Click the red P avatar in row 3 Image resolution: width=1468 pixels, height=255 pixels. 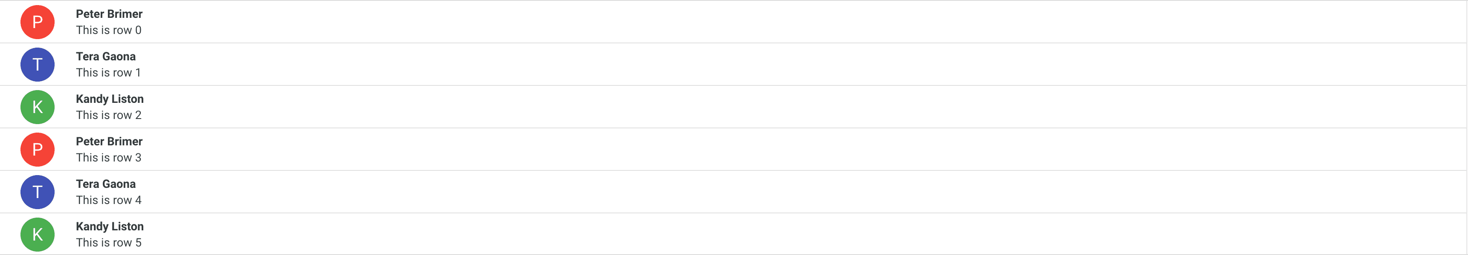coord(38,149)
